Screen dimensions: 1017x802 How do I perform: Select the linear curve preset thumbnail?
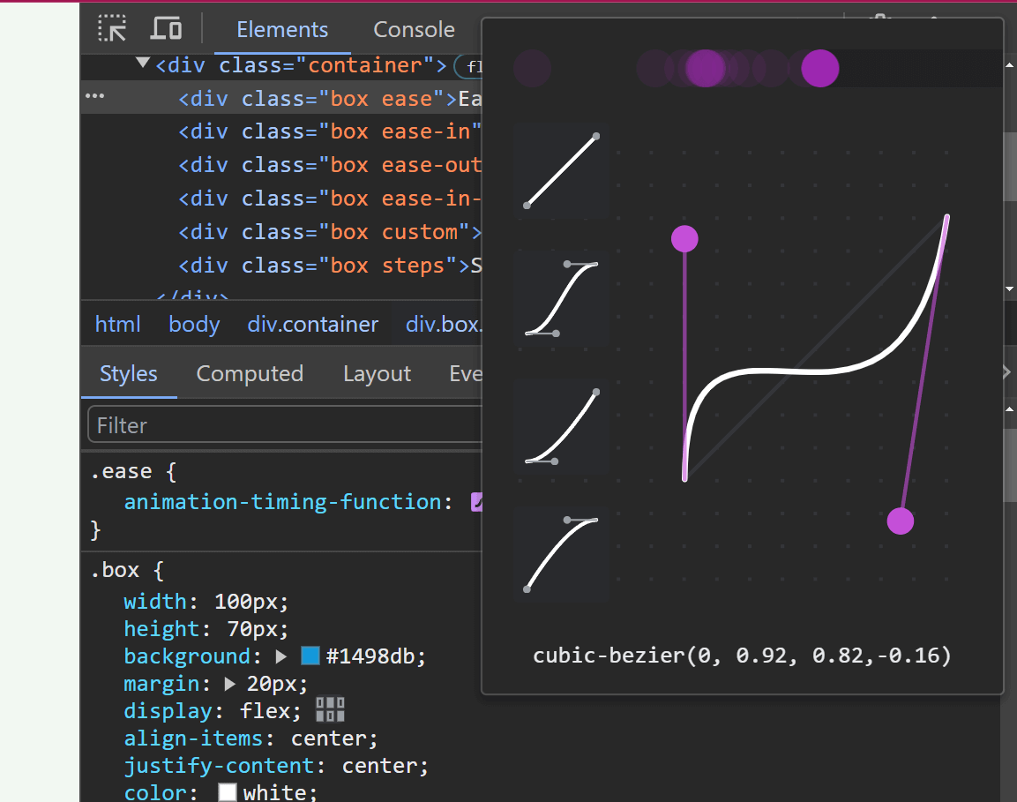(561, 169)
